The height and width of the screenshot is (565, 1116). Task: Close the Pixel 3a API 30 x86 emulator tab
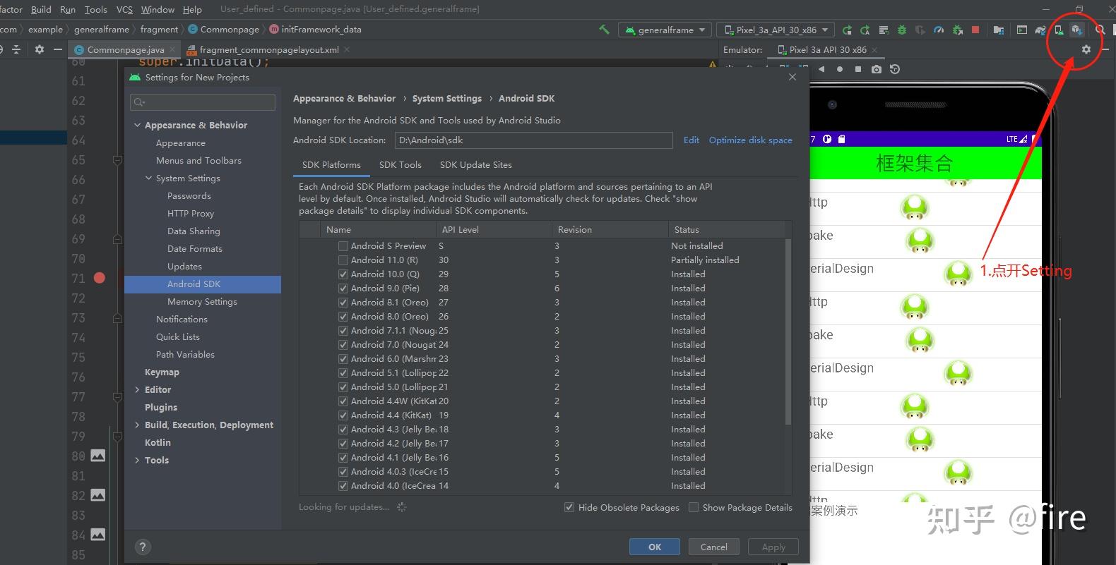(874, 49)
